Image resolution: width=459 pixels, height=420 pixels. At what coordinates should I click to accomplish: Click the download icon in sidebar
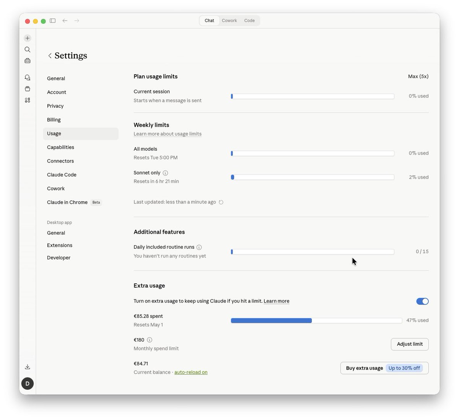click(28, 367)
